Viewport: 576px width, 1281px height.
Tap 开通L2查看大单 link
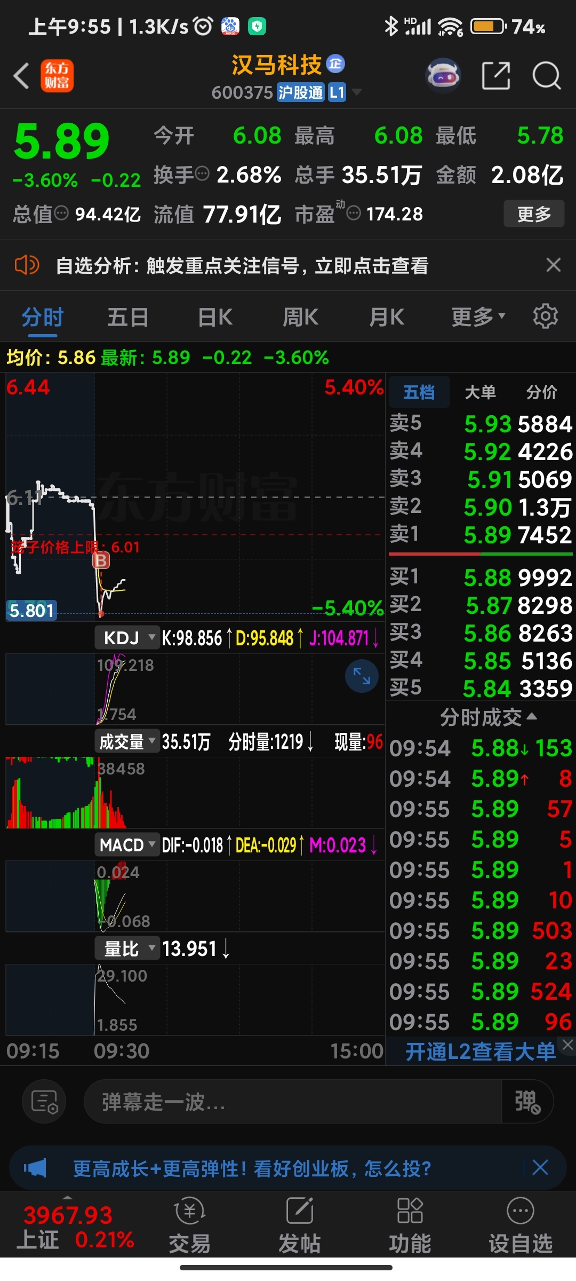tap(481, 1051)
